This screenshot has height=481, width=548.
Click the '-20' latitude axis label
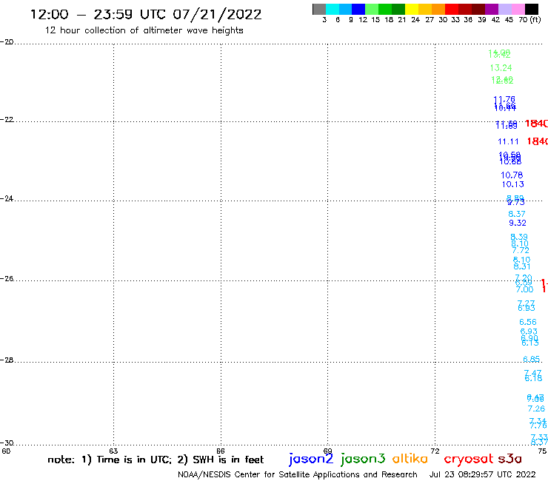(x=7, y=42)
